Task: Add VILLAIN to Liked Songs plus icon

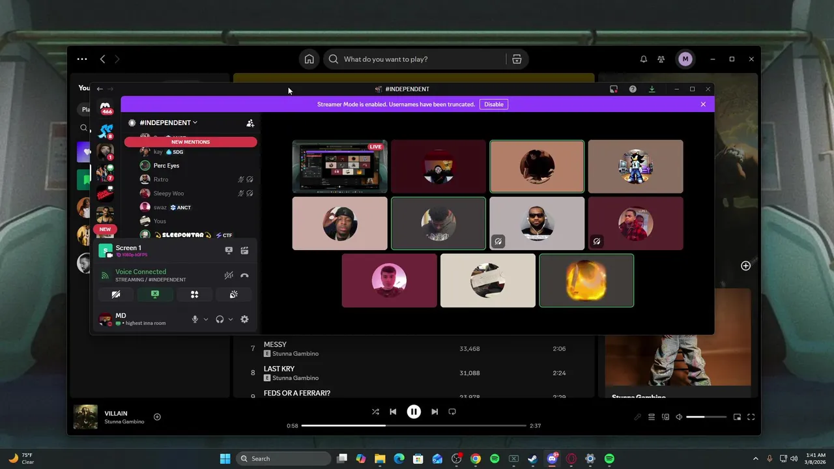Action: coord(157,417)
